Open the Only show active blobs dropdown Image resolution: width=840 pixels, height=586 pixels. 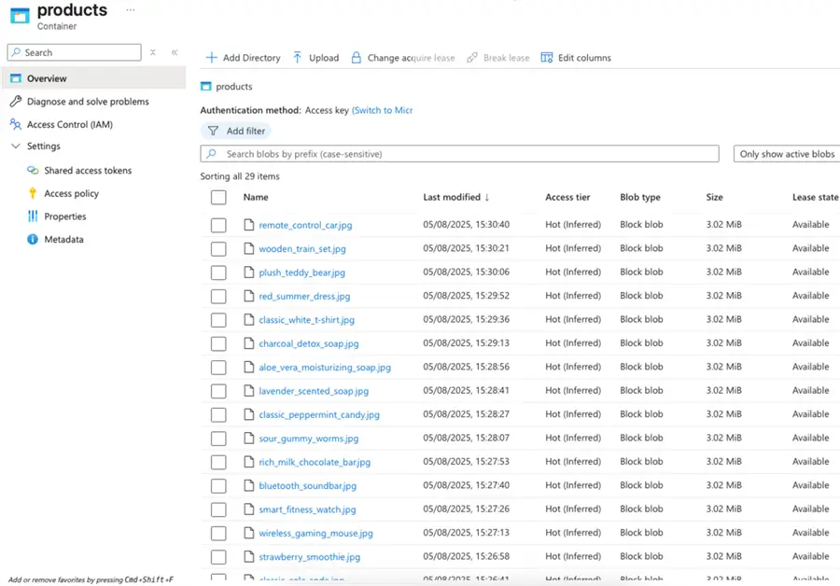(787, 154)
